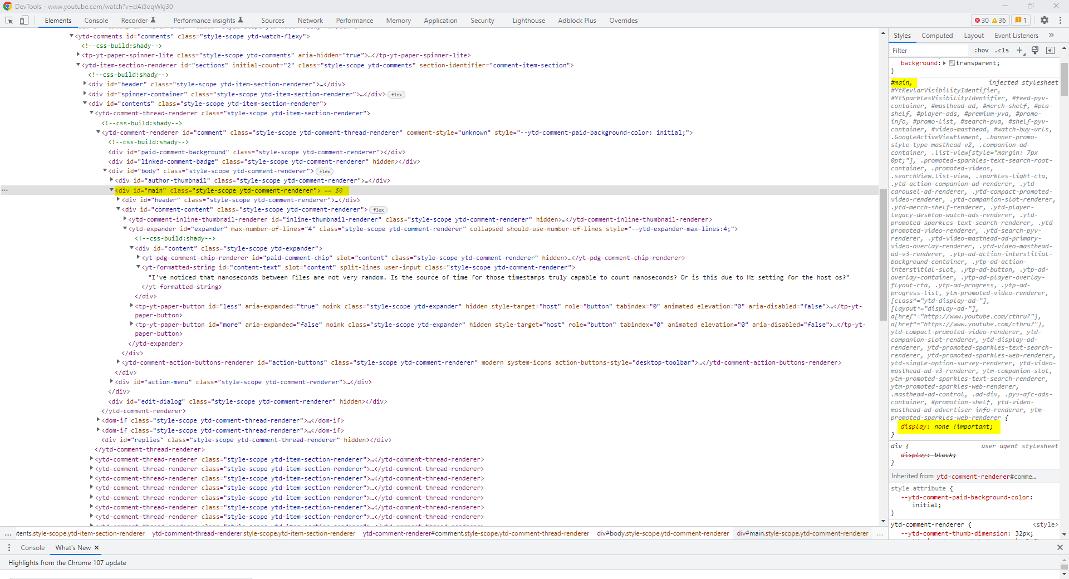Expand the header div in item-section-renderer

pos(85,84)
